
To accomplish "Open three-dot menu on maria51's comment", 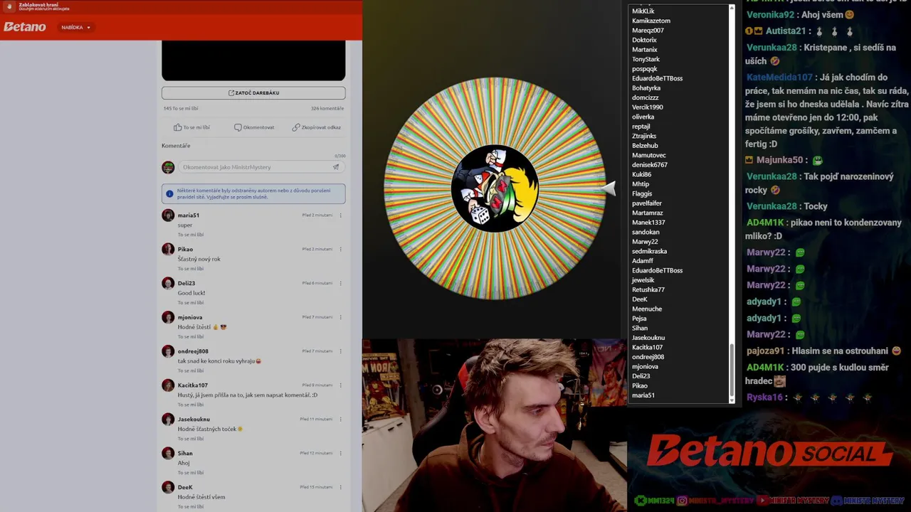I will pos(340,215).
